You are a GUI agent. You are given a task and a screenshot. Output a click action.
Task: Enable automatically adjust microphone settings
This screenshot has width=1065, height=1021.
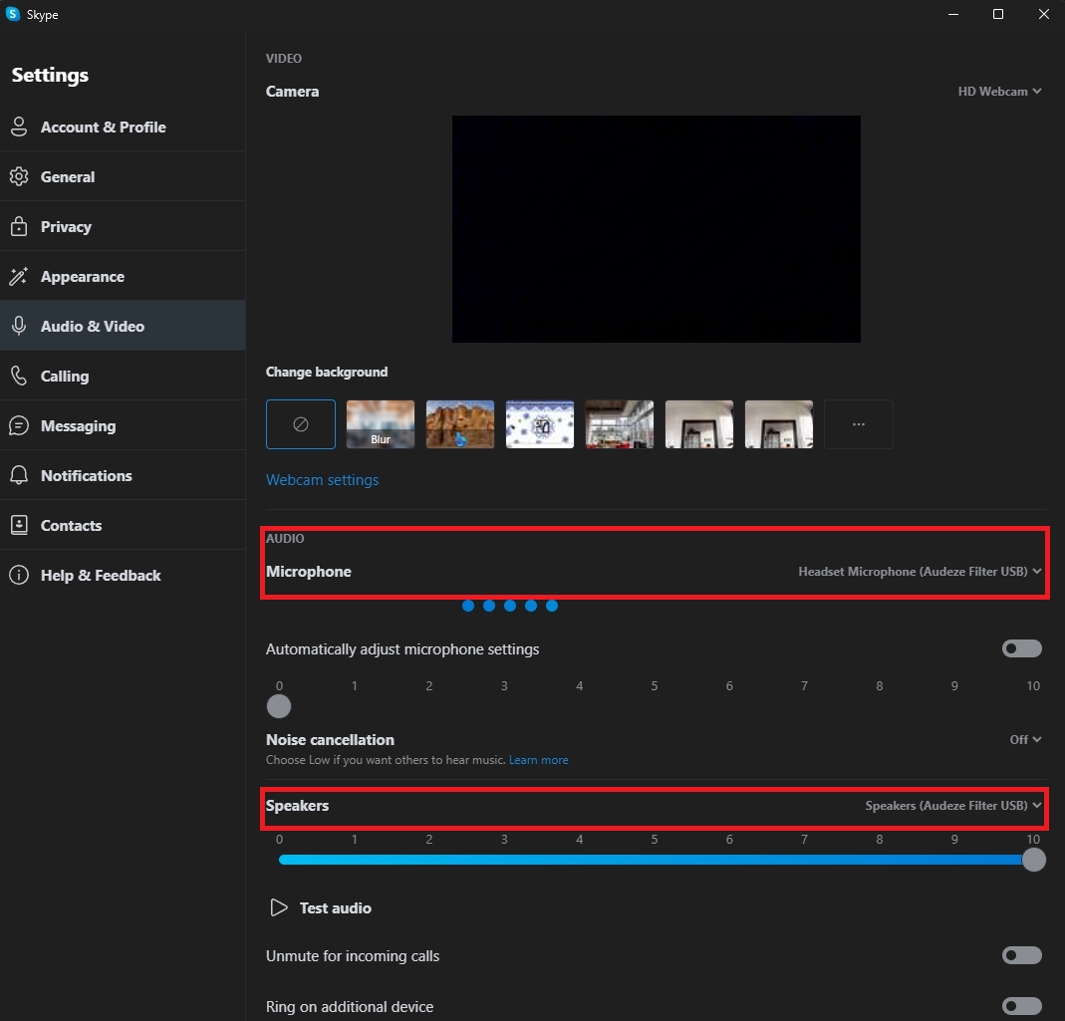coord(1021,648)
